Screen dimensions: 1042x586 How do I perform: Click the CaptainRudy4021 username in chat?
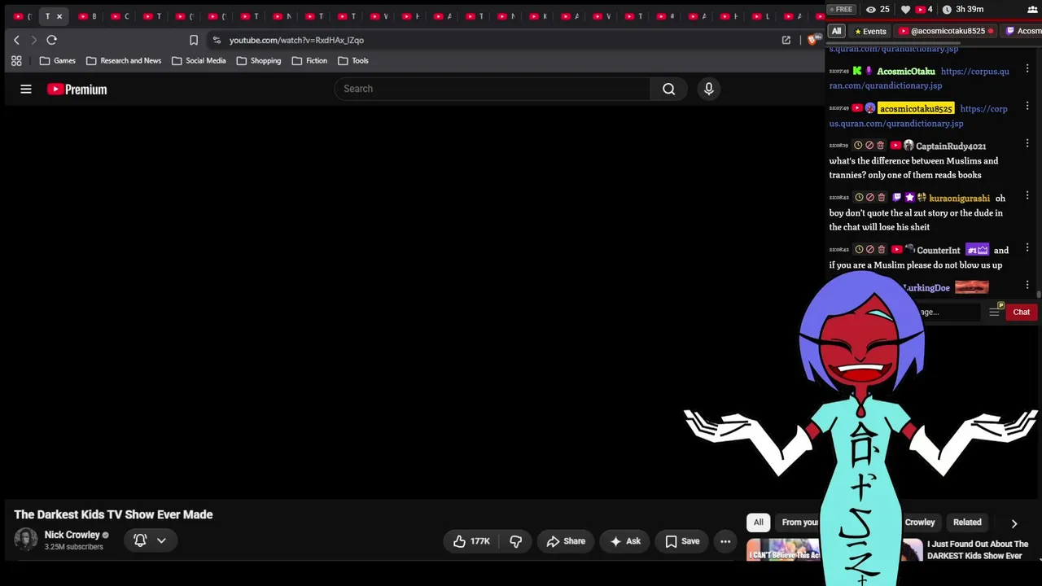tap(951, 146)
